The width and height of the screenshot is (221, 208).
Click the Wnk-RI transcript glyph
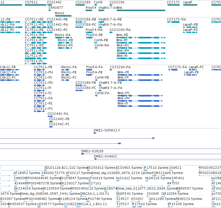tap(141, 58)
